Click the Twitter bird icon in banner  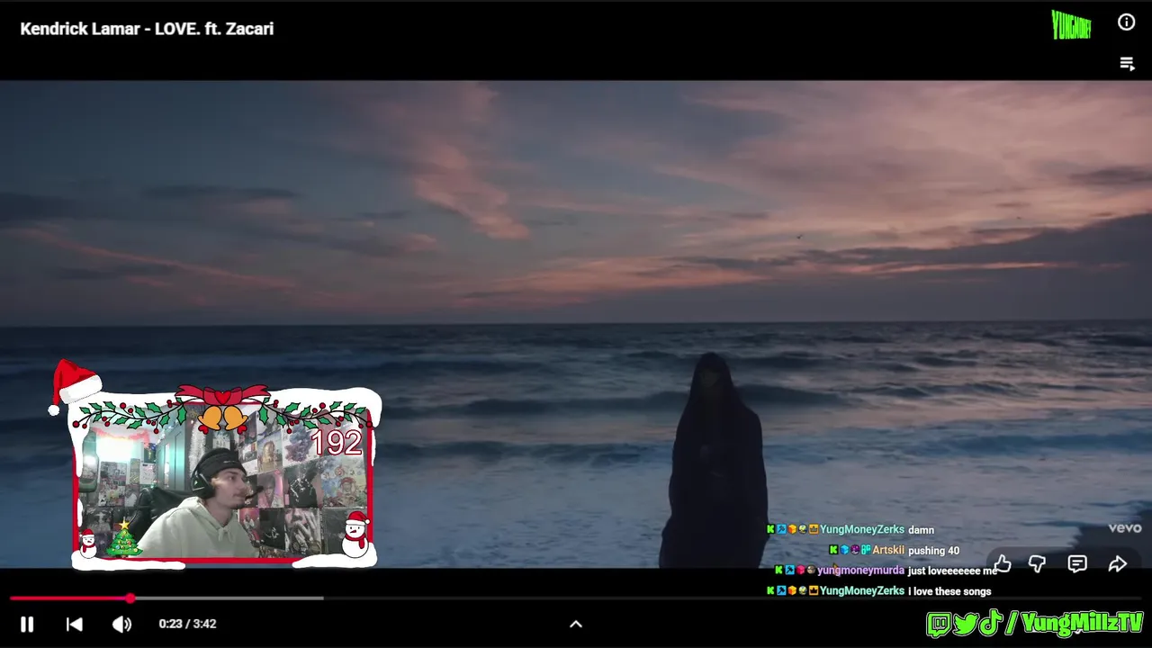(966, 624)
